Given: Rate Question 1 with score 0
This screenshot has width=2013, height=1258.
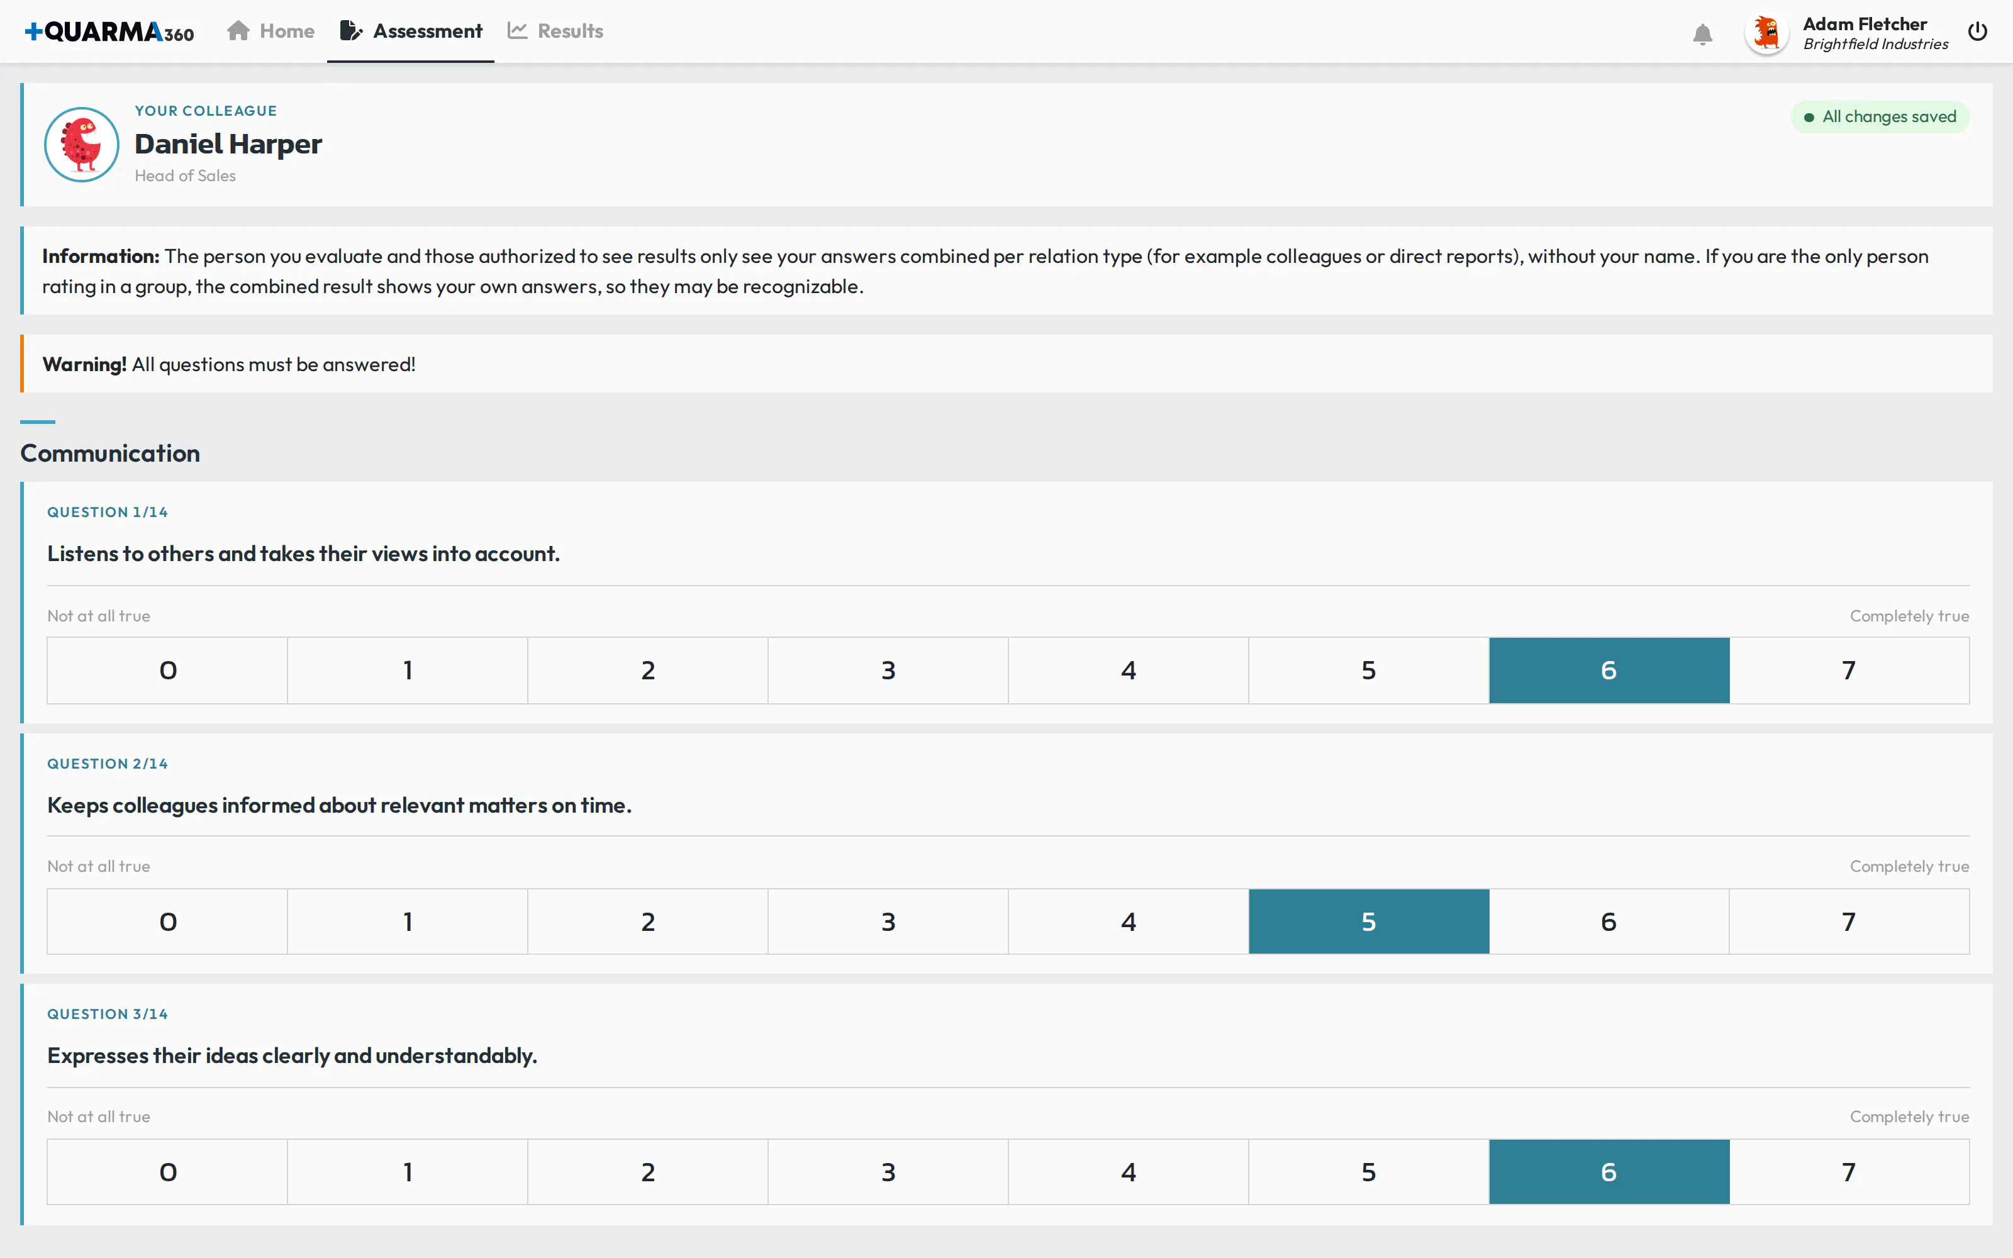Looking at the screenshot, I should pos(167,671).
